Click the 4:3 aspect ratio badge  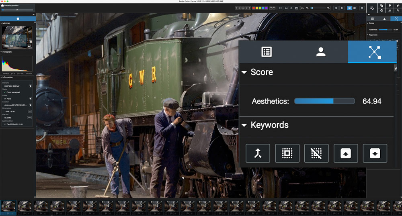pos(30,111)
